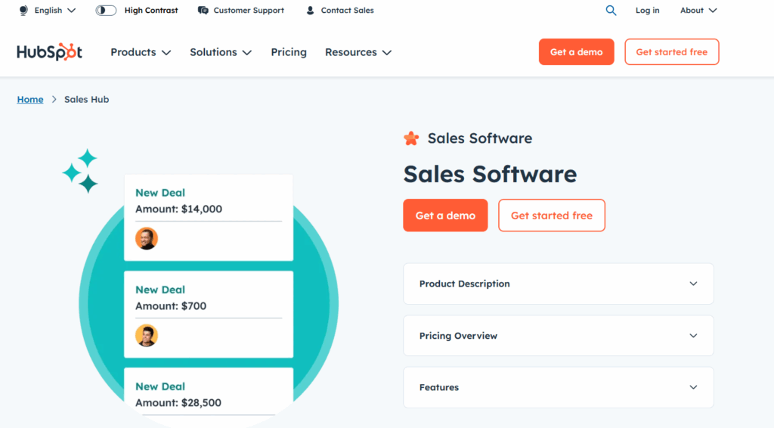Image resolution: width=774 pixels, height=428 pixels.
Task: Click the Contact Sales person icon
Action: [x=310, y=11]
